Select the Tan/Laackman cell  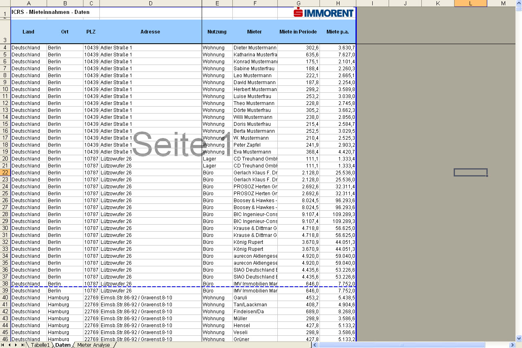click(x=255, y=305)
